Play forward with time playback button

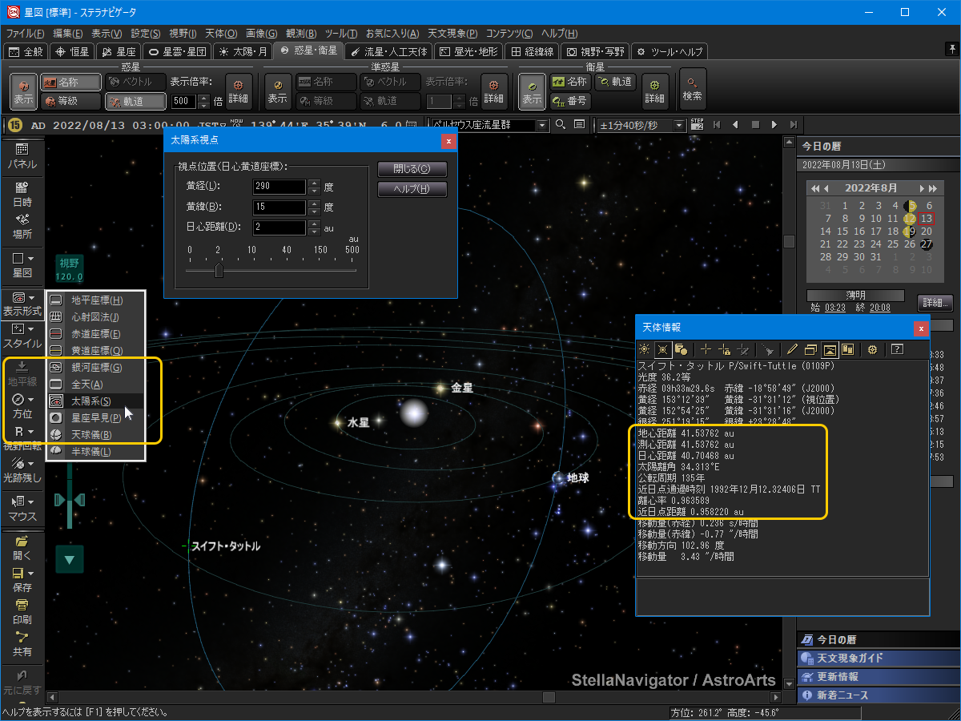774,125
